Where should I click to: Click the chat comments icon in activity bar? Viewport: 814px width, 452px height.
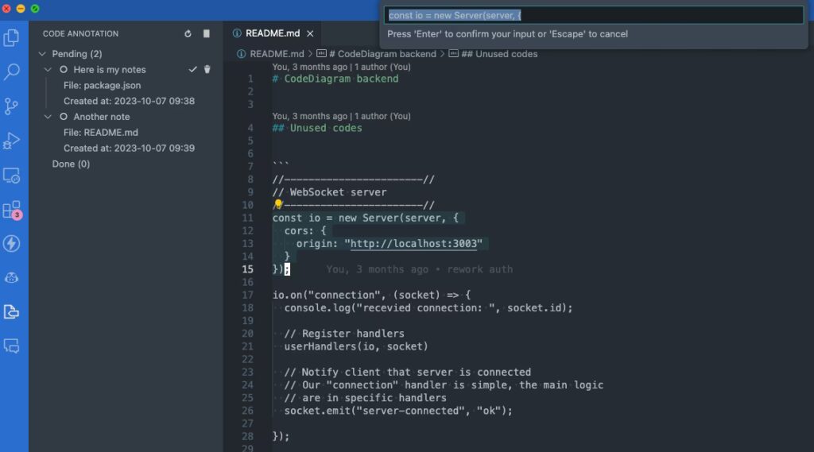[12, 346]
